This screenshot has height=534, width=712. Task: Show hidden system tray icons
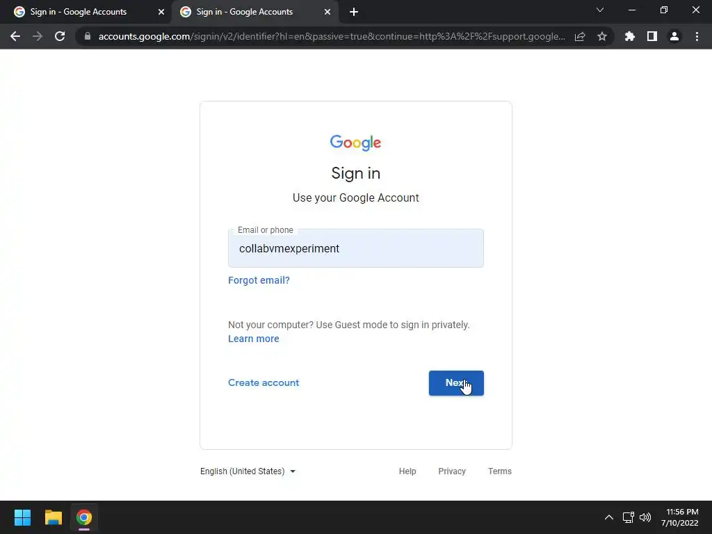point(609,517)
